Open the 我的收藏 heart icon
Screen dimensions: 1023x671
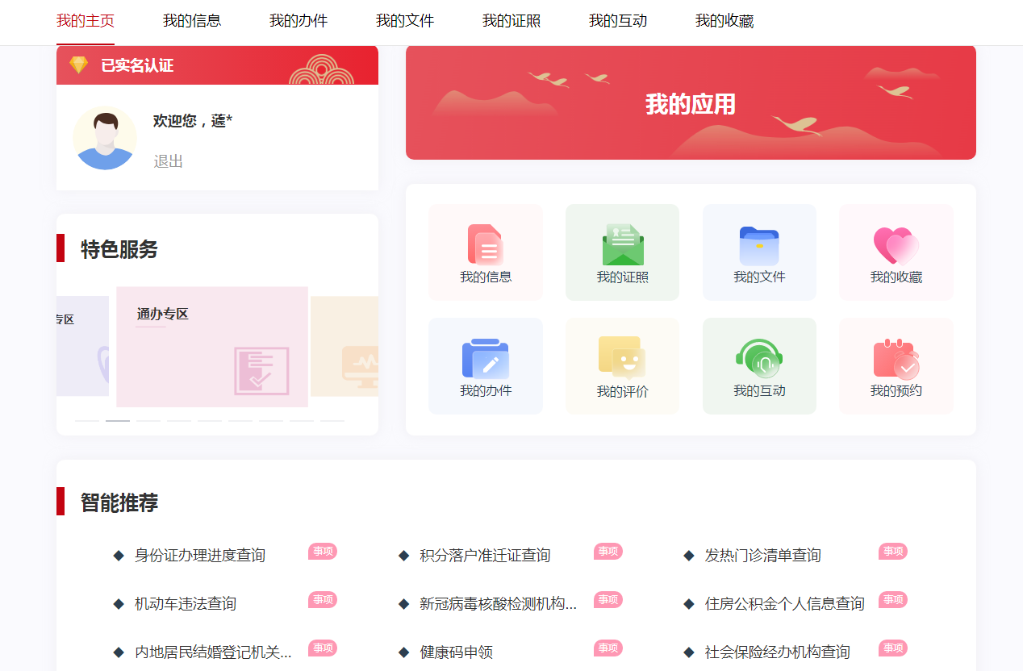[x=896, y=246]
